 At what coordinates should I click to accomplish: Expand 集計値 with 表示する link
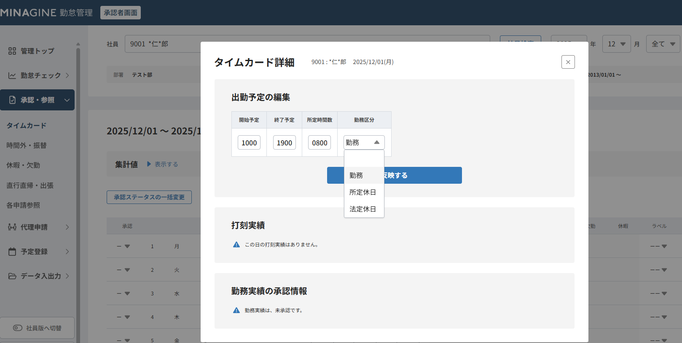163,164
